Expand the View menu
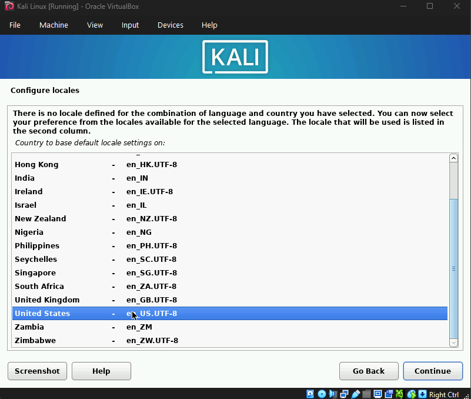This screenshot has height=399, width=471. (x=95, y=25)
